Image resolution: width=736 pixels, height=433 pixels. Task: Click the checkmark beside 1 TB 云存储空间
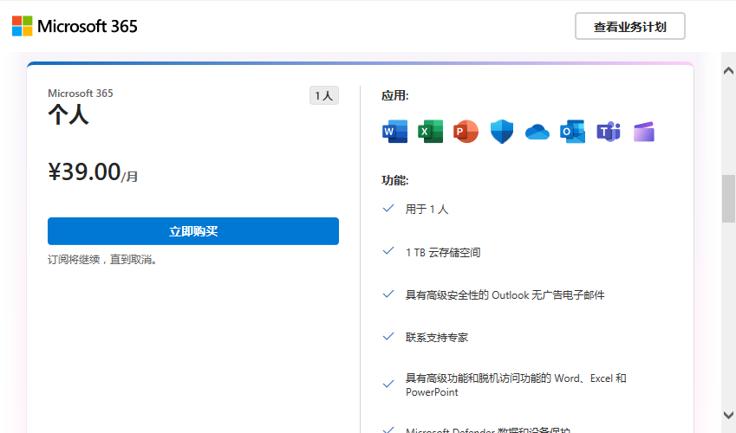tap(388, 251)
